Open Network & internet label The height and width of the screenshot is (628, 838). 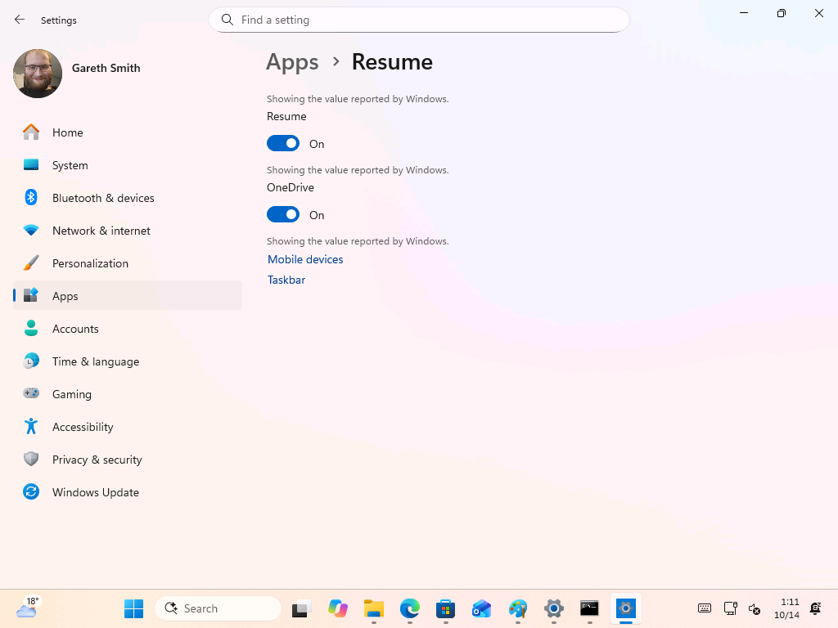[101, 230]
